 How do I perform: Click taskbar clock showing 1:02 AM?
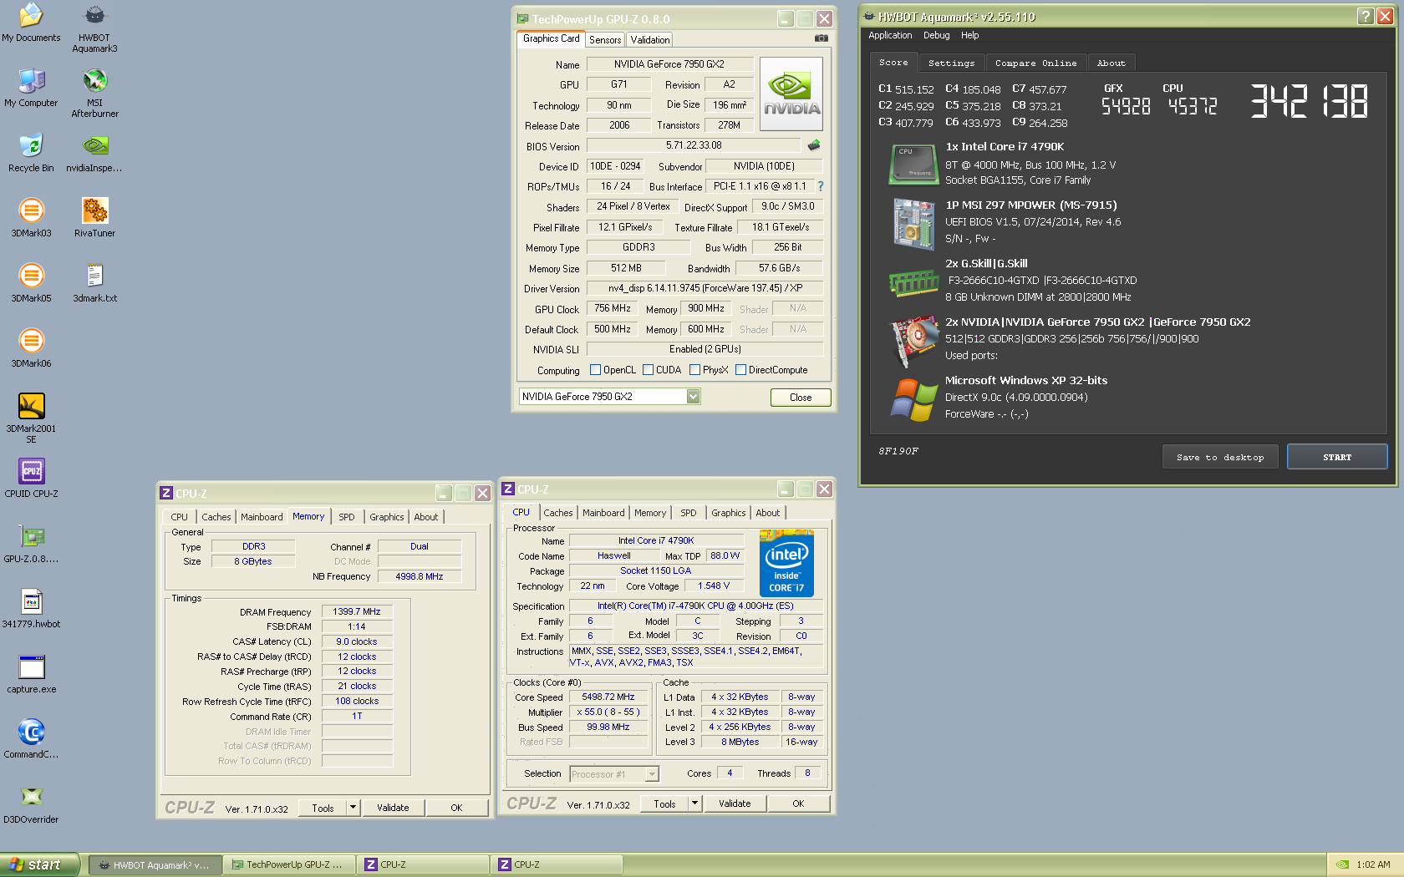coord(1374,864)
